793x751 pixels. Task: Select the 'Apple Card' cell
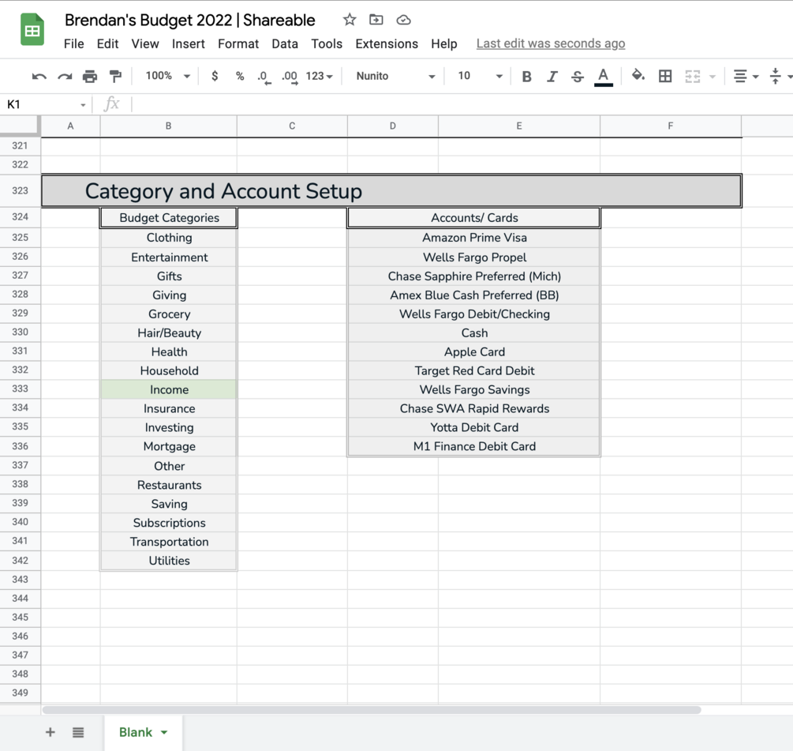coord(474,351)
